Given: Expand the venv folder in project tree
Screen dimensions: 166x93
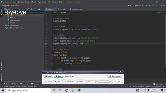Looking at the screenshot, I should tap(6, 15).
